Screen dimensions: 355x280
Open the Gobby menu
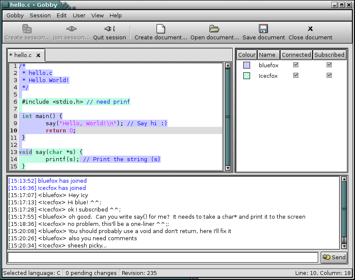15,15
